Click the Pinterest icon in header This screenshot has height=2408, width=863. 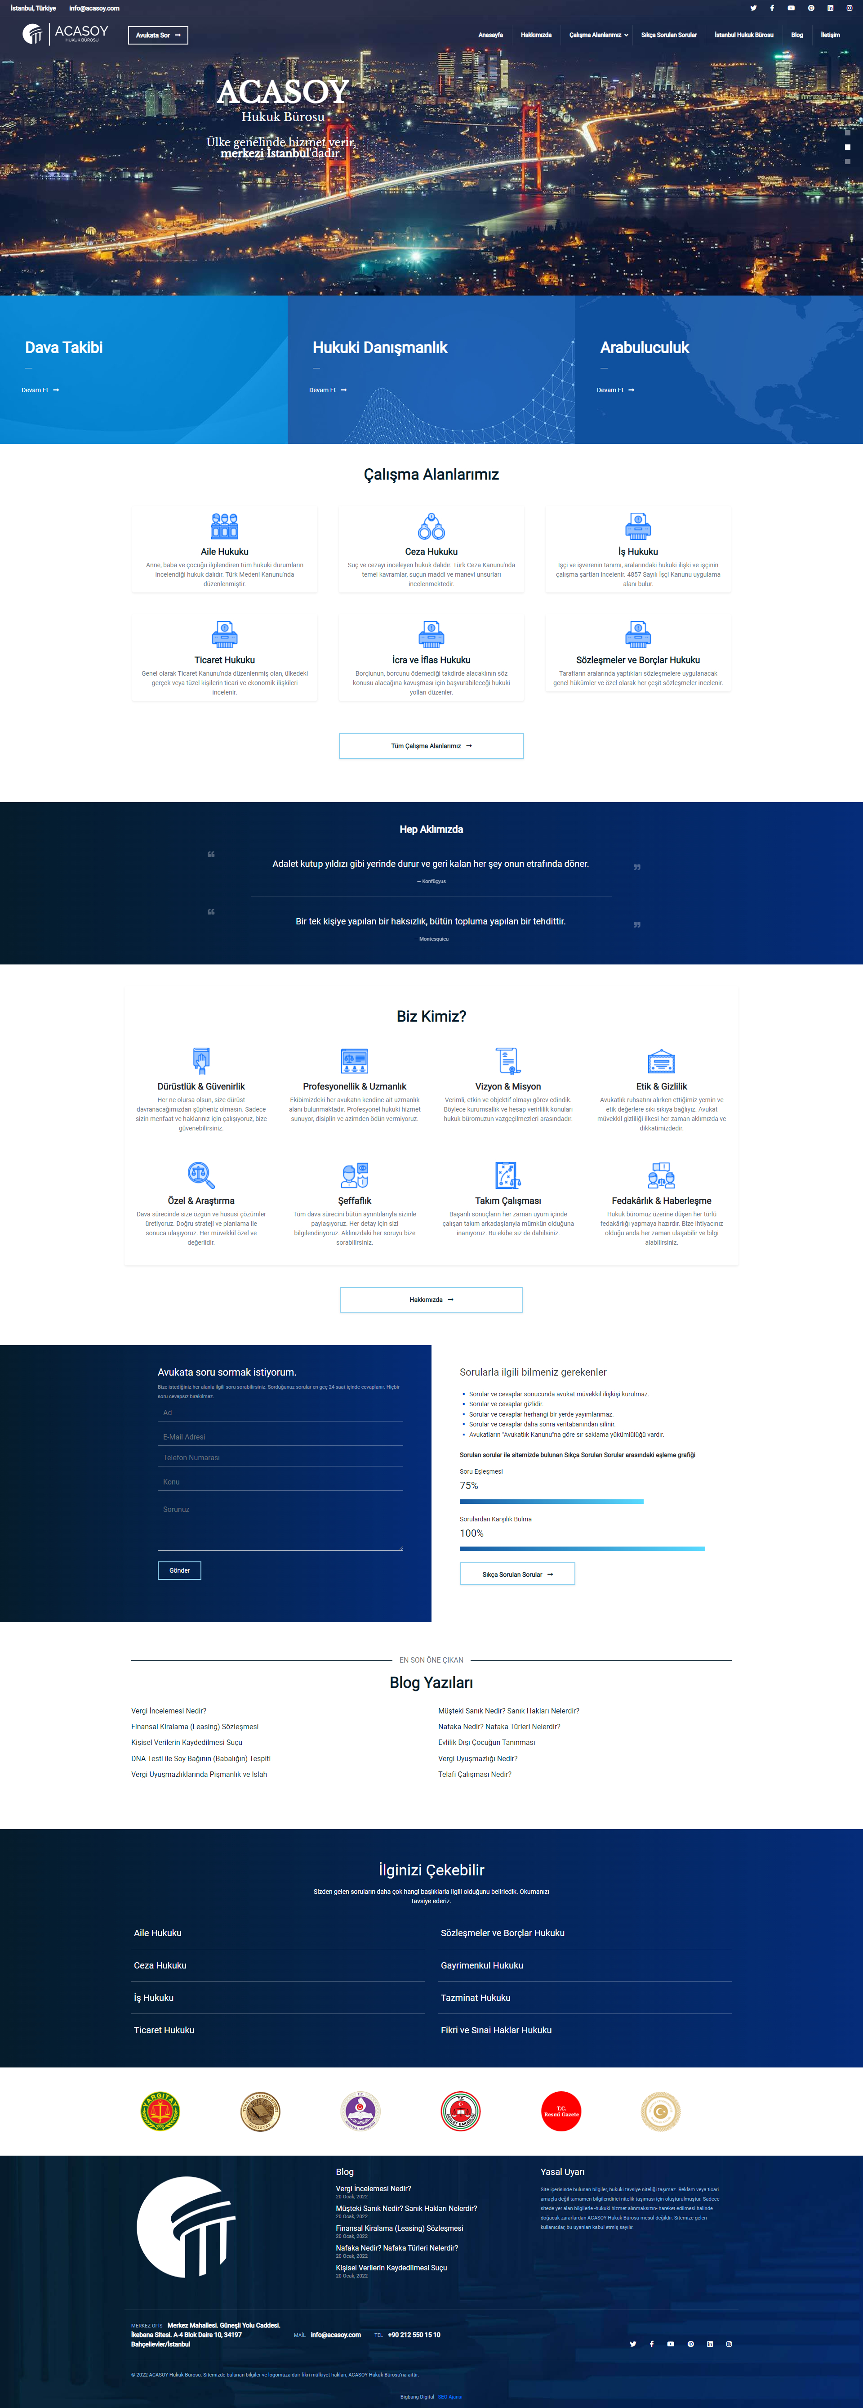(811, 9)
